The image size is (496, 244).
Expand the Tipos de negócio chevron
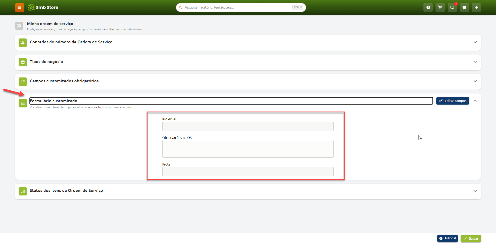(475, 62)
